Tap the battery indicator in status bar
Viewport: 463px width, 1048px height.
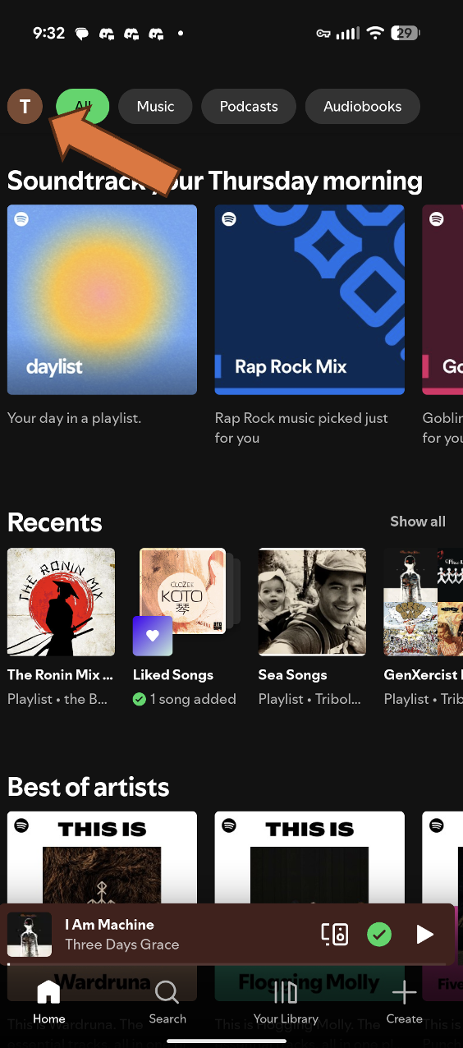pos(406,33)
